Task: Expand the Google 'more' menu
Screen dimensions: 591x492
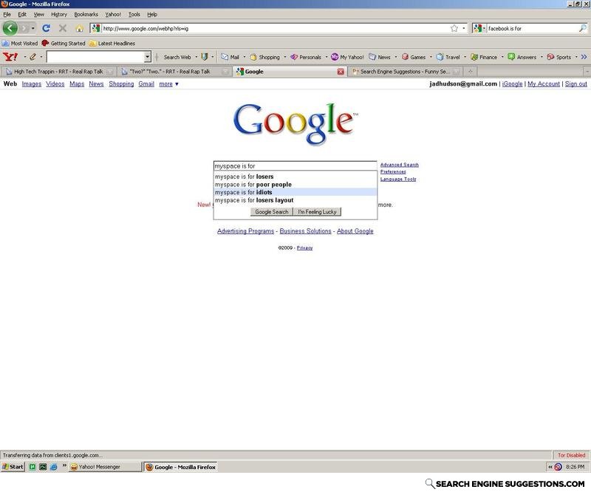Action: tap(168, 83)
